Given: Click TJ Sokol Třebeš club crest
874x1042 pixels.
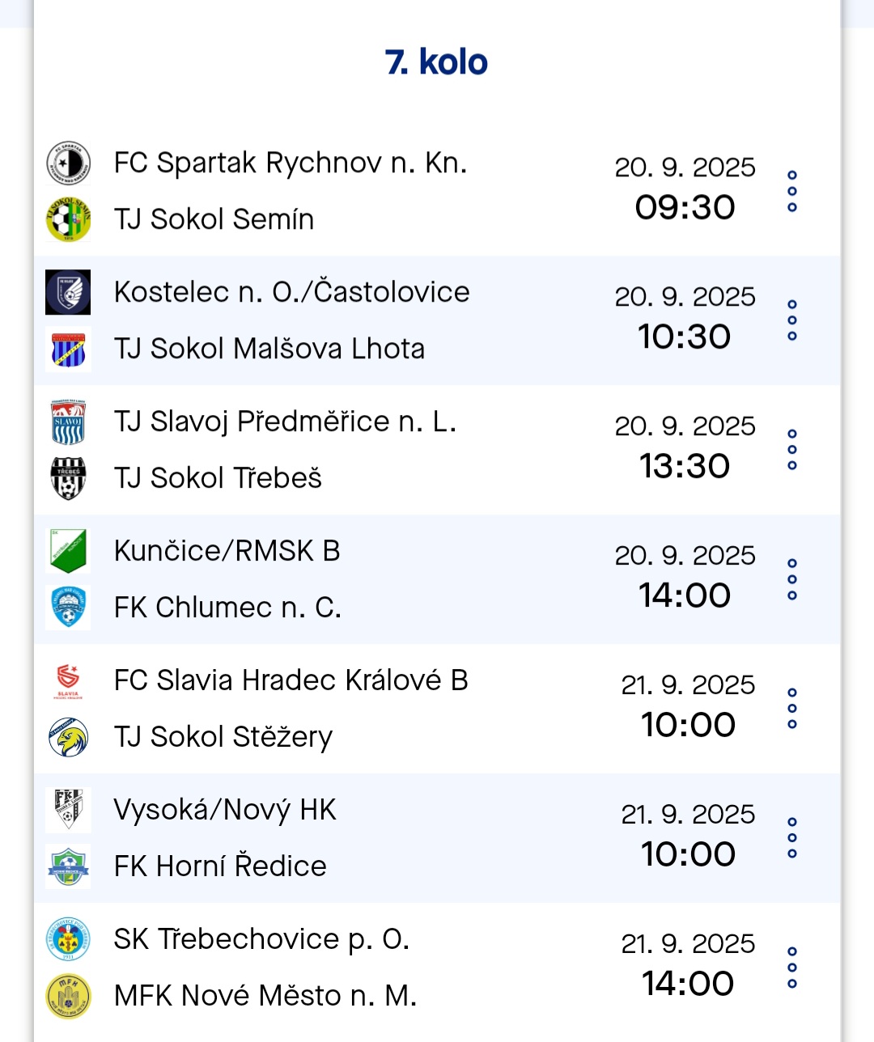Looking at the screenshot, I should coord(68,478).
